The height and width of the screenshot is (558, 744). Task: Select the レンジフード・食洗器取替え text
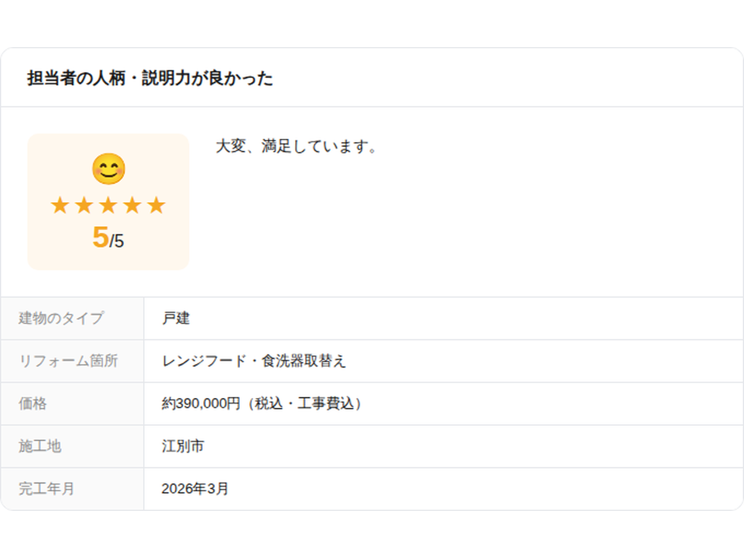tap(254, 361)
